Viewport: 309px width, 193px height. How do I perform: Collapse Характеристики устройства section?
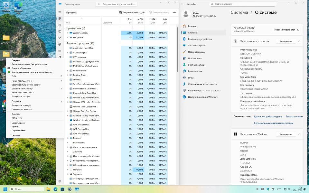coord(299,41)
